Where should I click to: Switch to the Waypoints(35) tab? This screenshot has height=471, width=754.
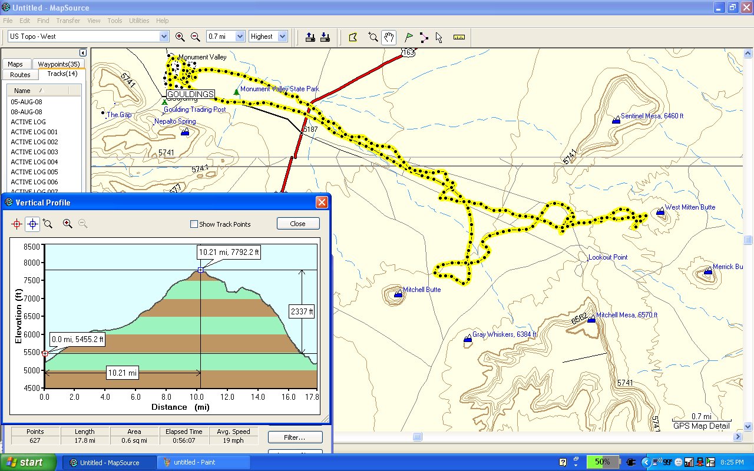pyautogui.click(x=58, y=64)
